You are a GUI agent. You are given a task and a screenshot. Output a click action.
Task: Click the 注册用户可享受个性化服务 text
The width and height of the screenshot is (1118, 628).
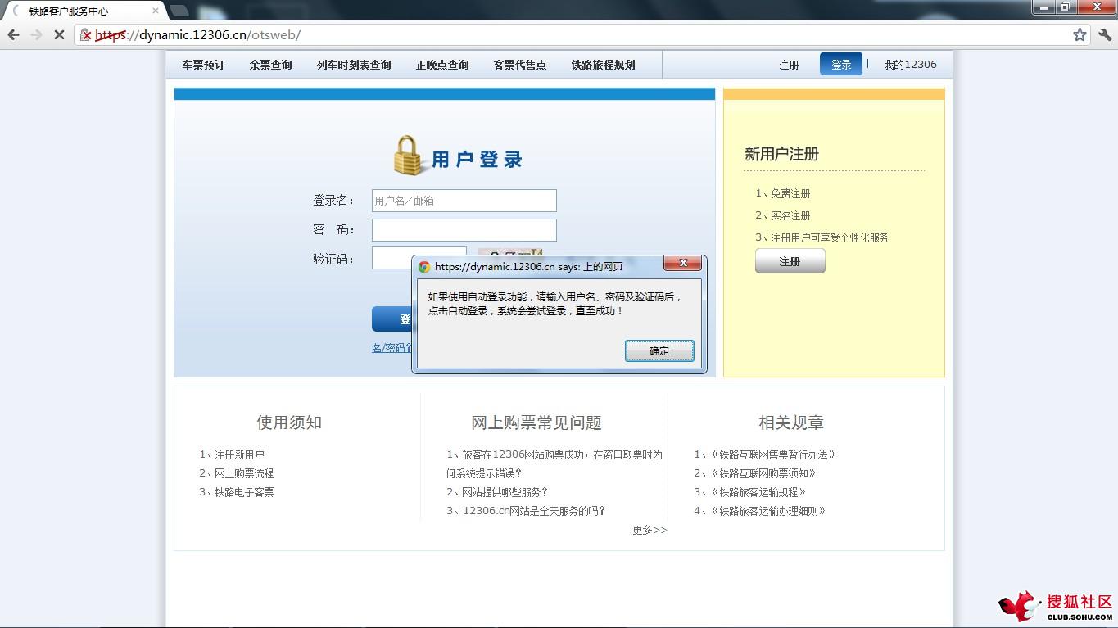point(830,237)
